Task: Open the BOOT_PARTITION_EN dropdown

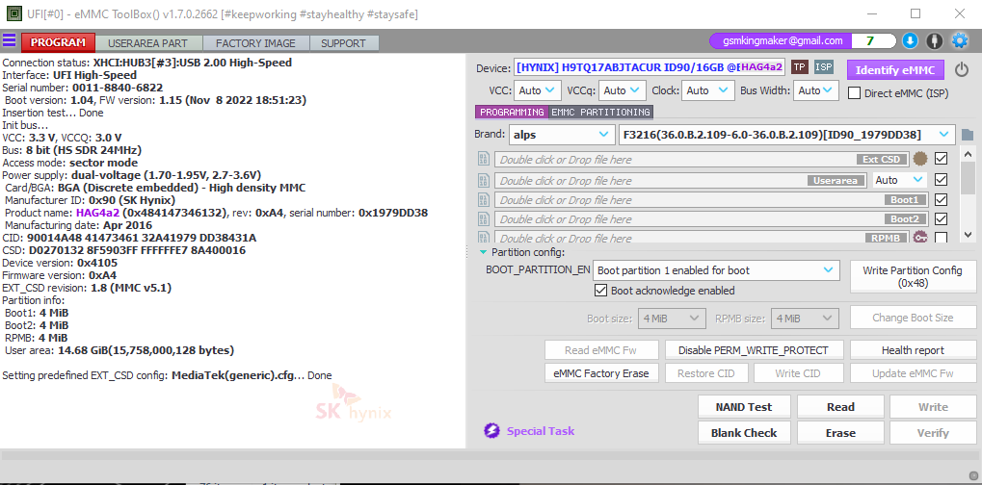Action: (x=716, y=270)
